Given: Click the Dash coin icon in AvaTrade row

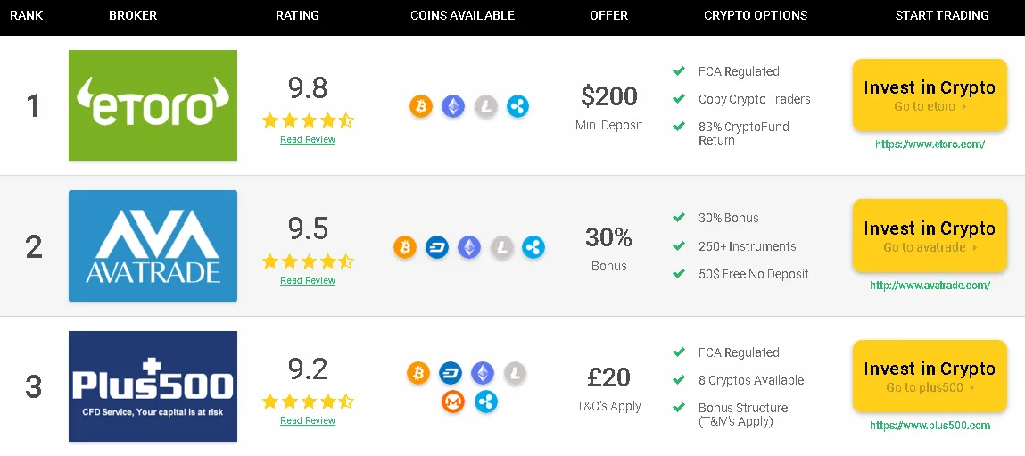Looking at the screenshot, I should click(x=436, y=247).
